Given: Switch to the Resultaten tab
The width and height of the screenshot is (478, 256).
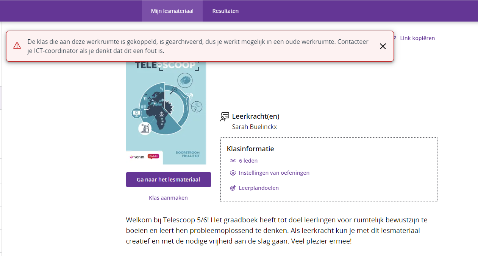Looking at the screenshot, I should click(x=225, y=11).
